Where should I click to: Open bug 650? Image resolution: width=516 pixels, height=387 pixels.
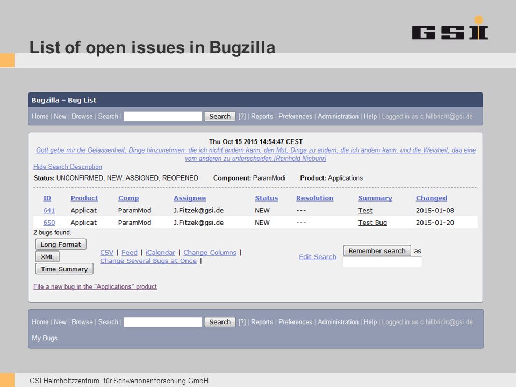[x=49, y=223]
